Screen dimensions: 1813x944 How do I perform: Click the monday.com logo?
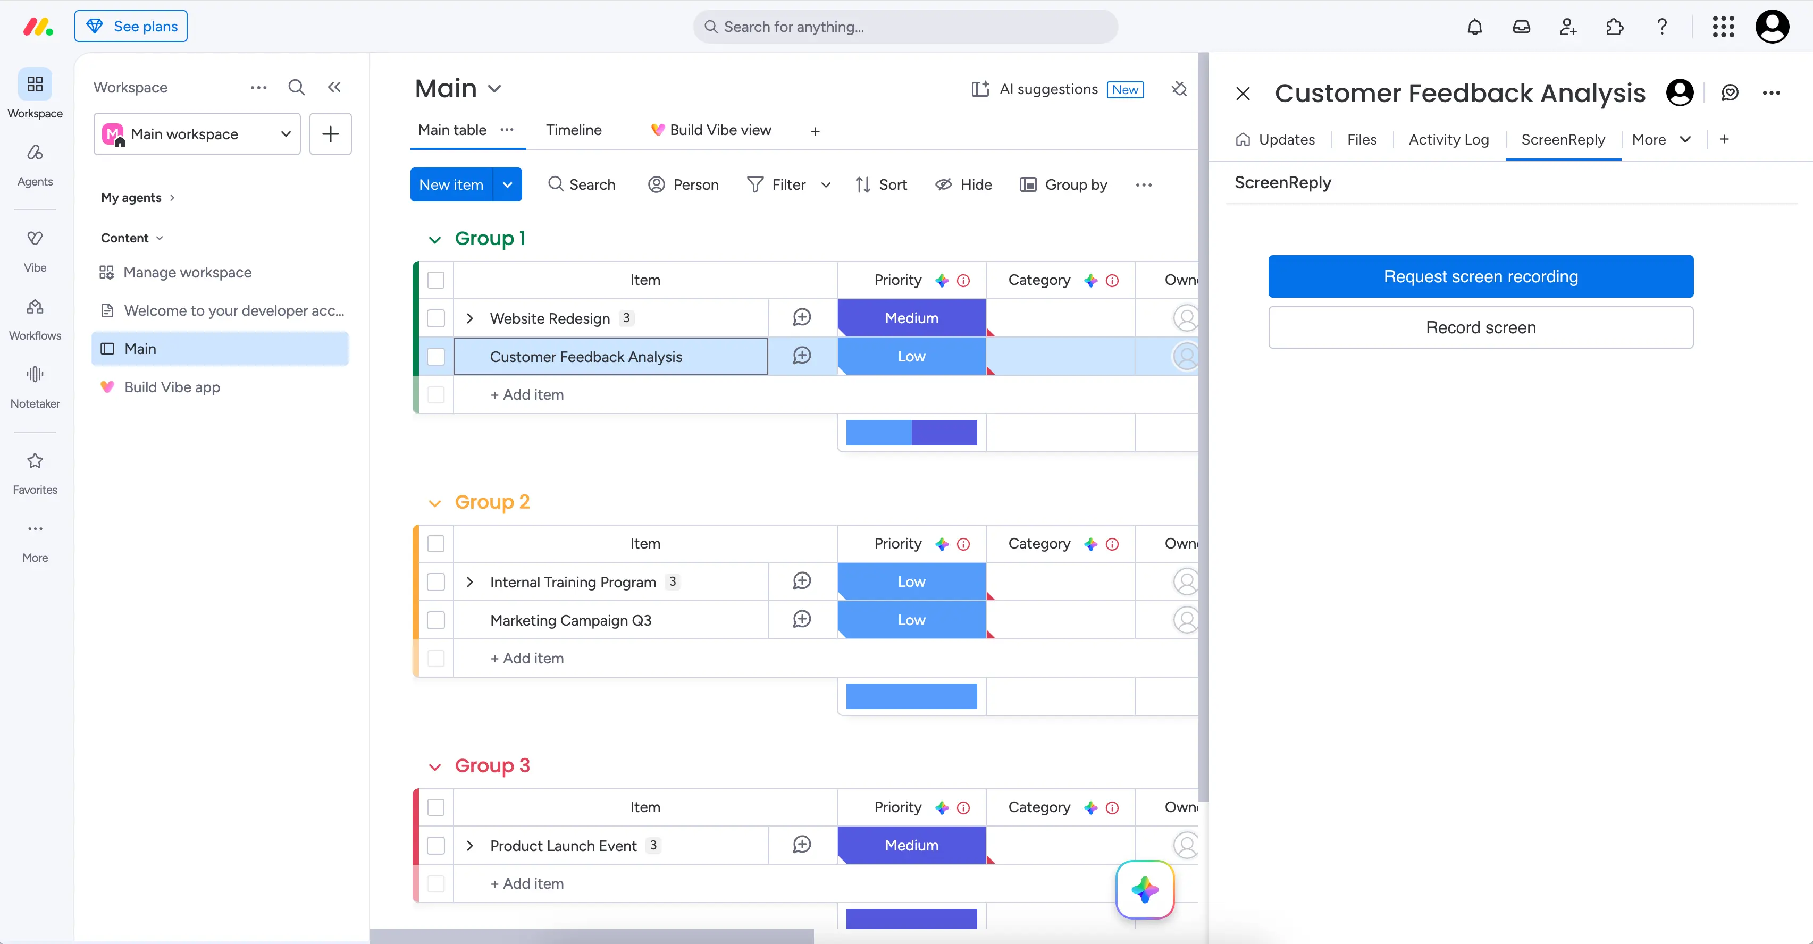click(38, 27)
